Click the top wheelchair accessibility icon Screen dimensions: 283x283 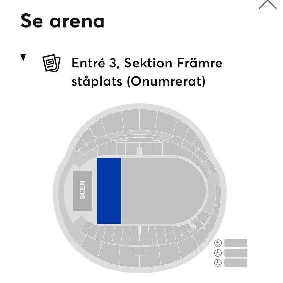pos(218,243)
